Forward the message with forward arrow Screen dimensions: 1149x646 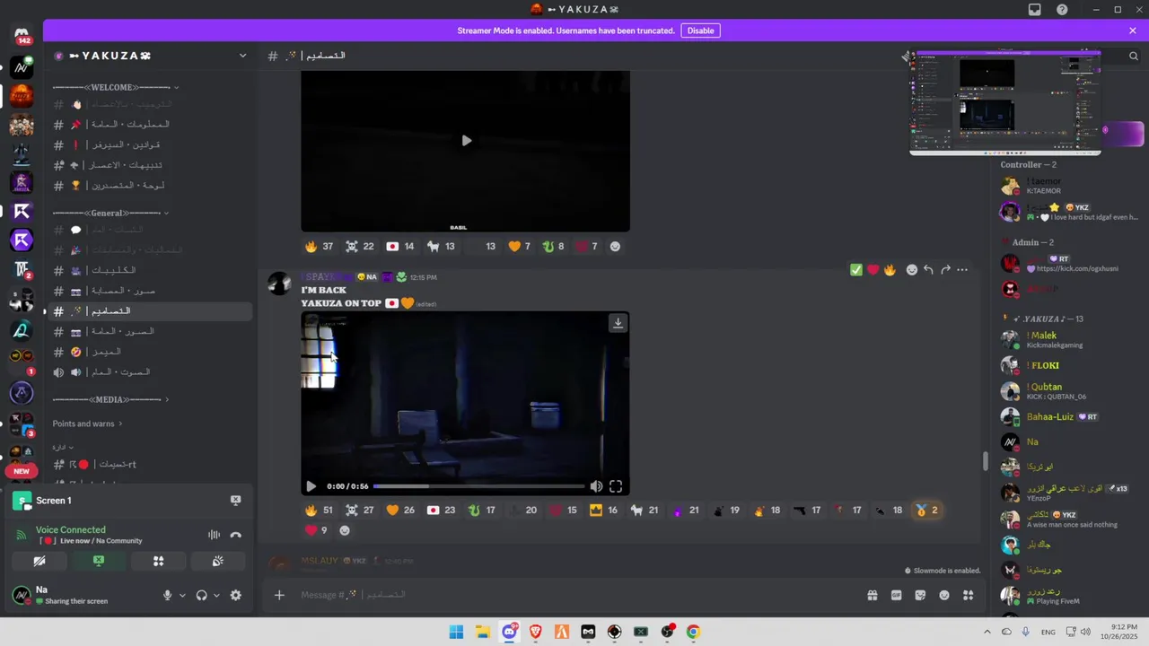[x=945, y=269]
